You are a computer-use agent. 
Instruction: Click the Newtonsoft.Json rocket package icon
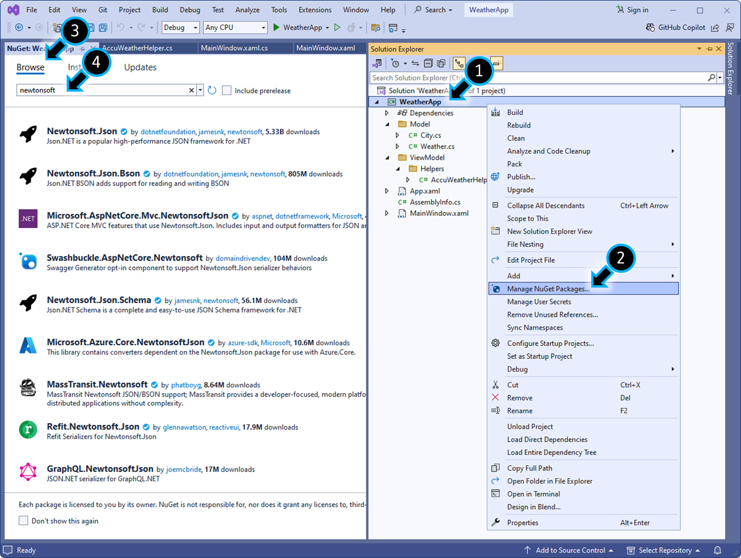(x=28, y=134)
